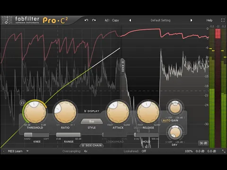Click the MIDI indicator icon at bottom left

[3, 151]
